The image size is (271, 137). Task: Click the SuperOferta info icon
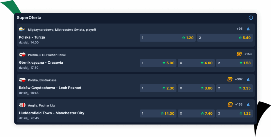(x=251, y=18)
